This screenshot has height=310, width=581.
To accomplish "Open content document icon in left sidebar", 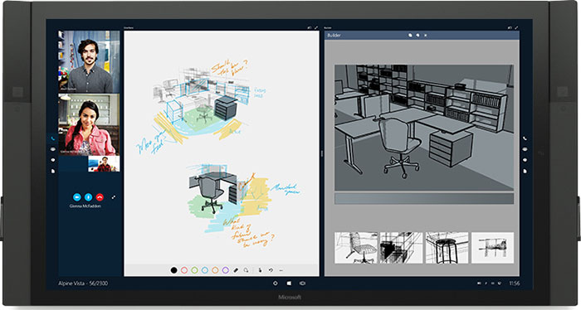I will pos(52,171).
